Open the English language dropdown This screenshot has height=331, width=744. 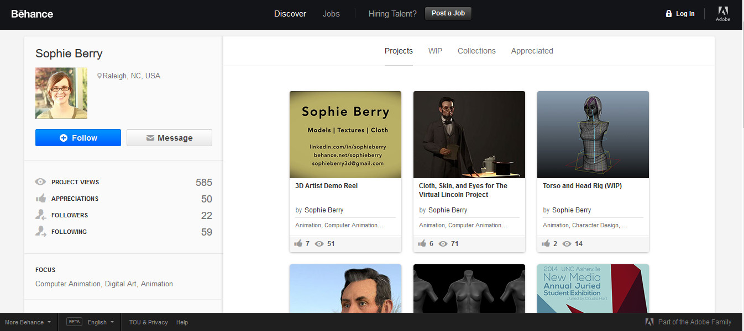point(100,322)
